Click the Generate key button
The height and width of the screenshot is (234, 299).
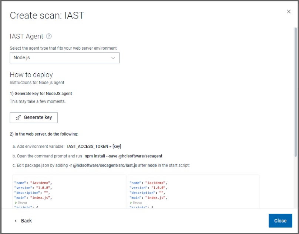click(x=34, y=117)
